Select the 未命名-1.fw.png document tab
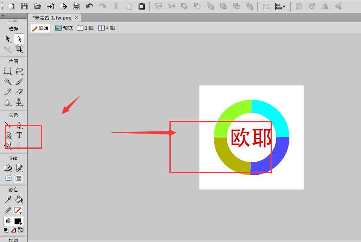 click(52, 18)
